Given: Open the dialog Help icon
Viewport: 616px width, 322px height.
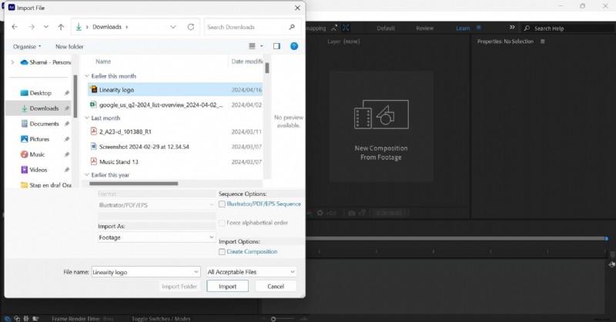Looking at the screenshot, I should tap(293, 46).
